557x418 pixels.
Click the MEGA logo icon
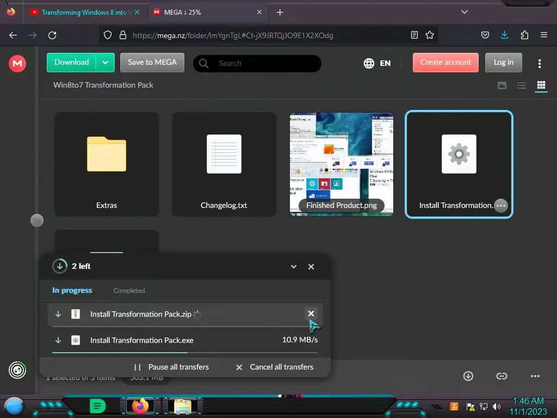click(x=17, y=64)
